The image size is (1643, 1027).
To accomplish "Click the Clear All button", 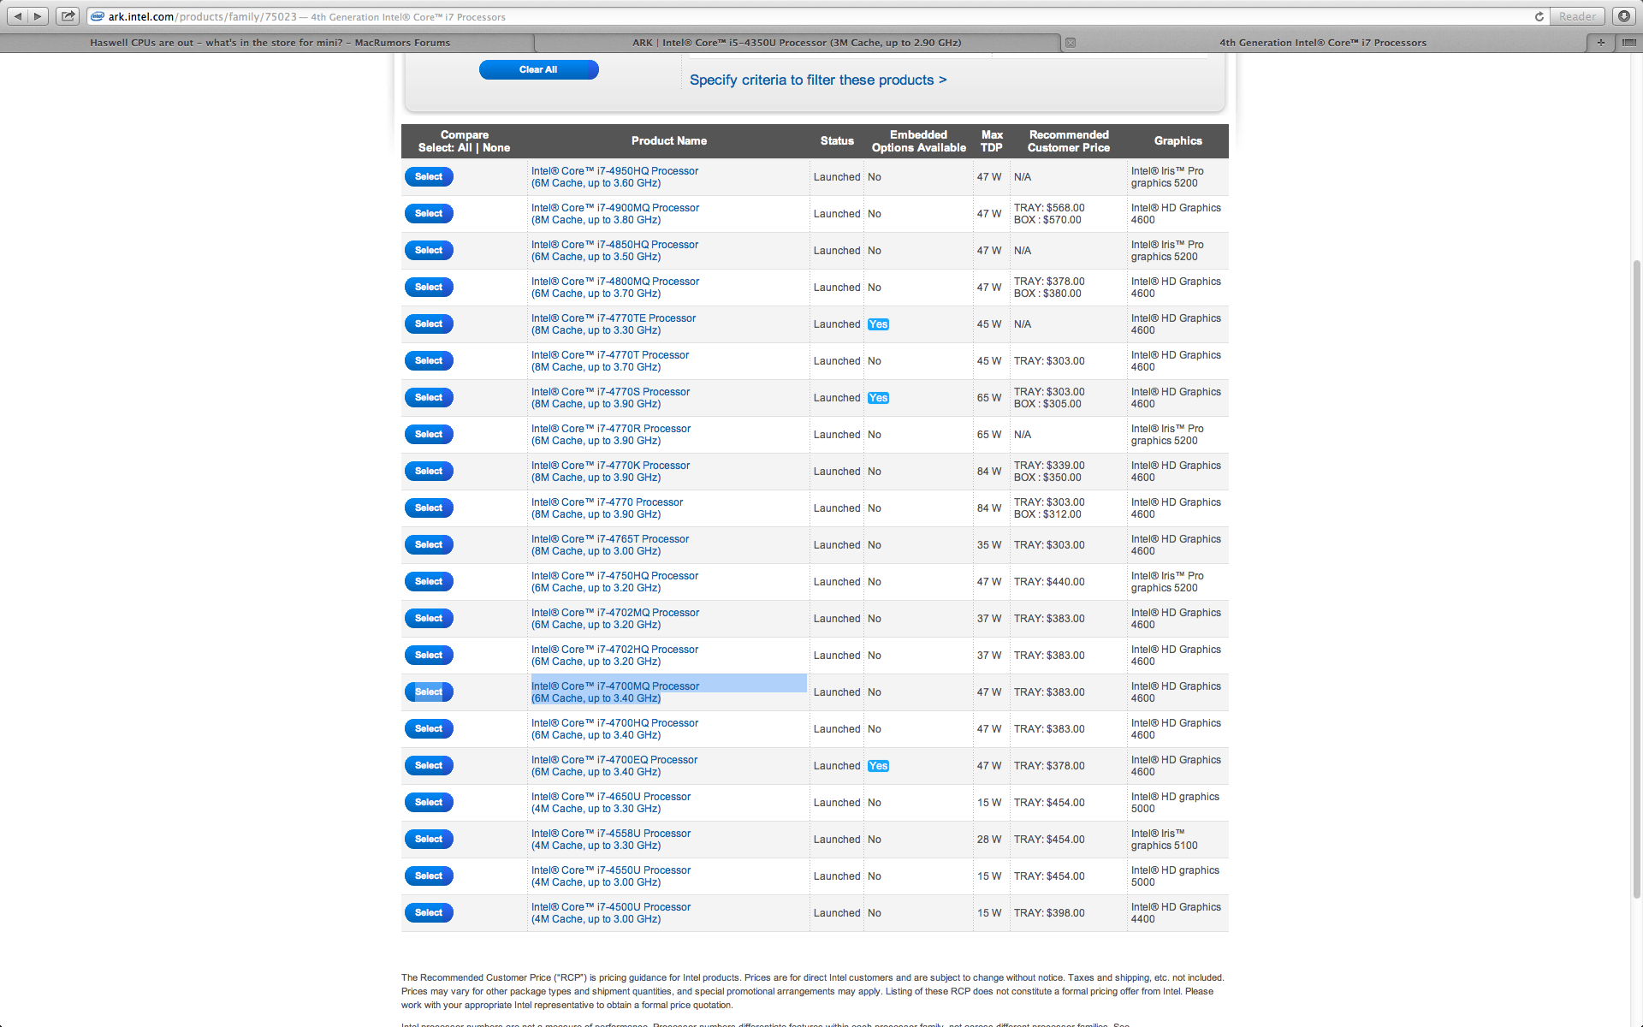I will [538, 69].
